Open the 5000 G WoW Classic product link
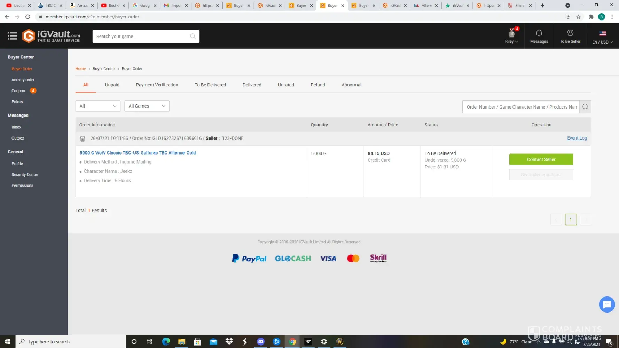Viewport: 619px width, 348px height. (138, 153)
